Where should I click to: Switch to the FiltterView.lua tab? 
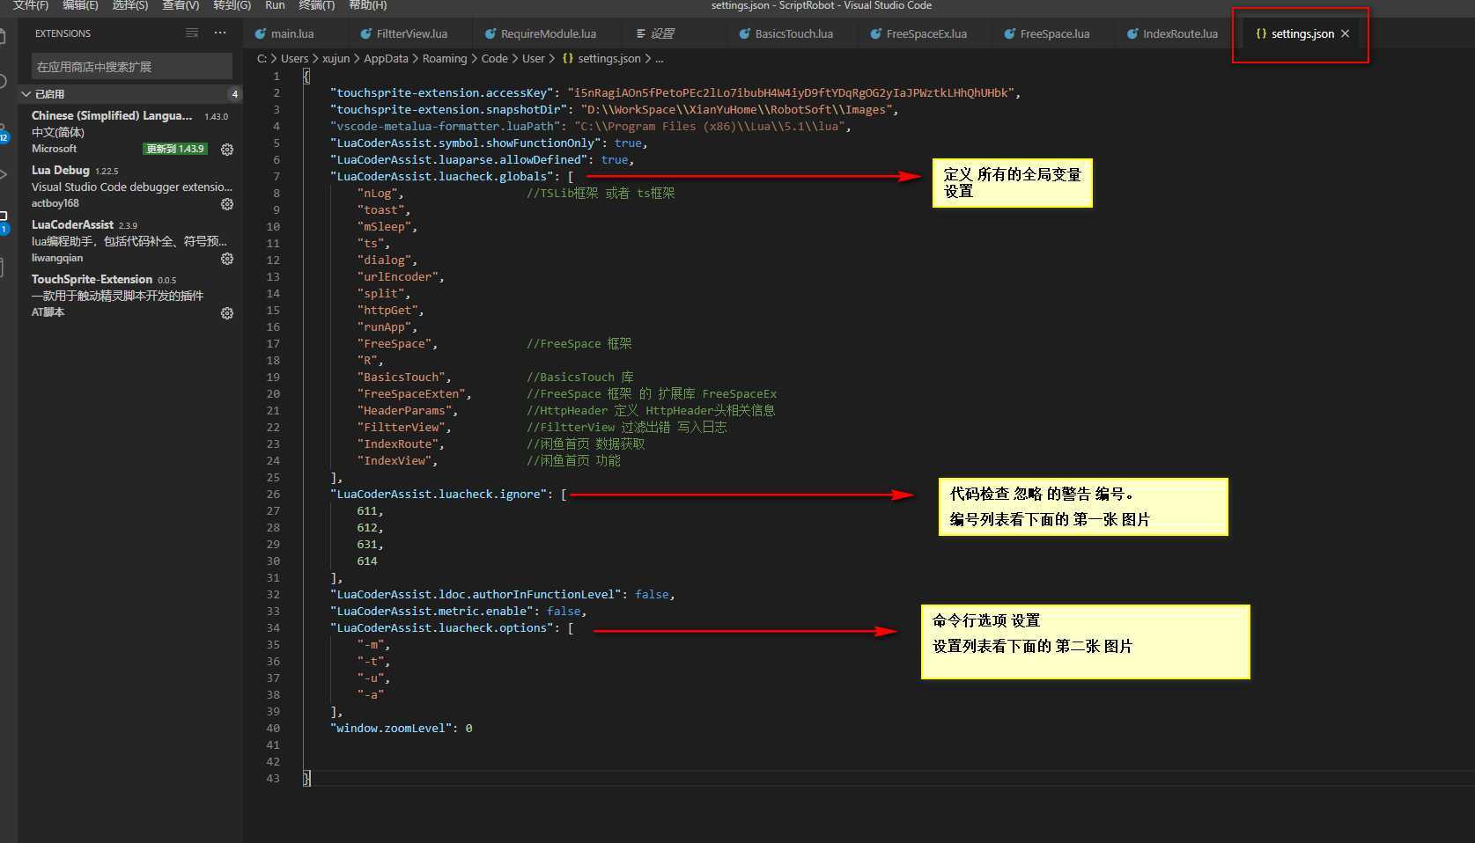click(411, 33)
